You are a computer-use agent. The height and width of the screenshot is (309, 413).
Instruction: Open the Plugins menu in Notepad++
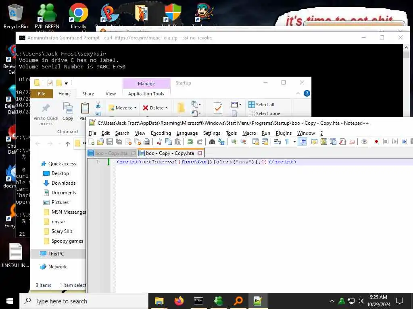[x=284, y=133]
